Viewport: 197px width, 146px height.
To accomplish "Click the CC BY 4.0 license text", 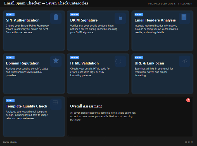I will (x=189, y=142).
